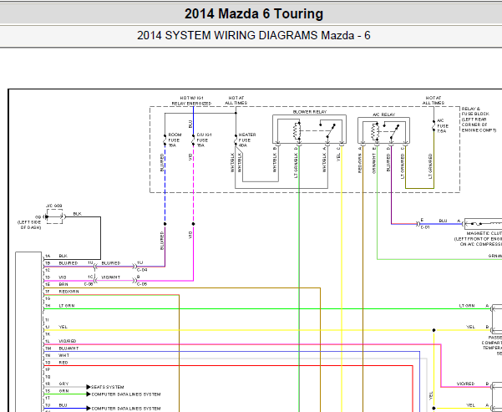Screen dimensions: 502x412
Task: Select pin "1H LT GRN" label
Action: coord(59,306)
